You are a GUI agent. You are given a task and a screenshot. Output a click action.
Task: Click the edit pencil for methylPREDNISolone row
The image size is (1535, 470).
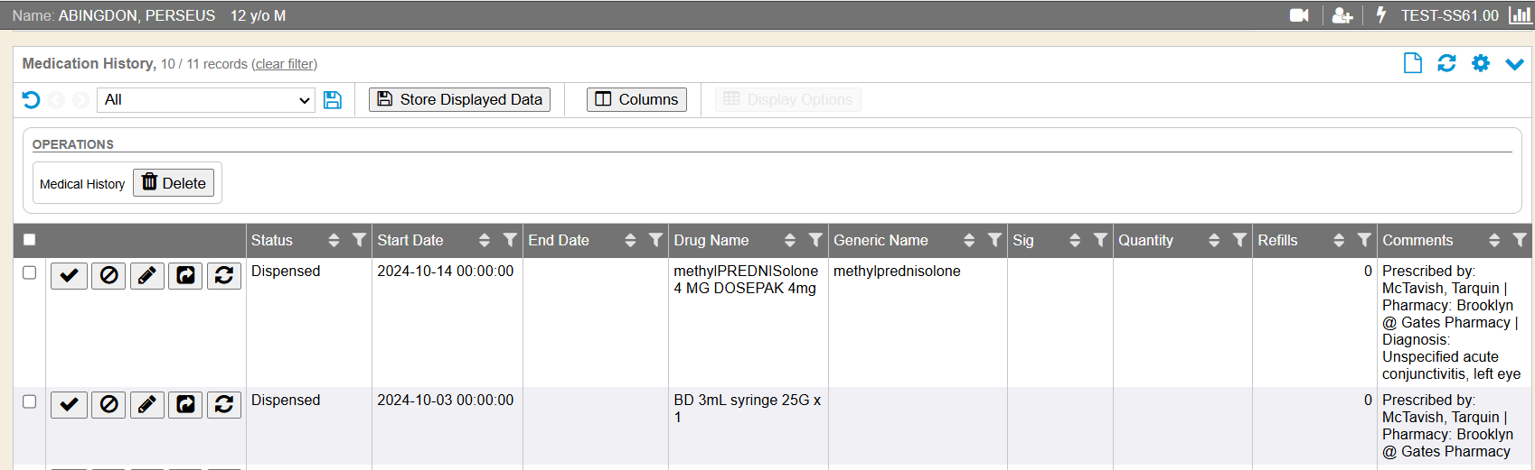coord(146,275)
